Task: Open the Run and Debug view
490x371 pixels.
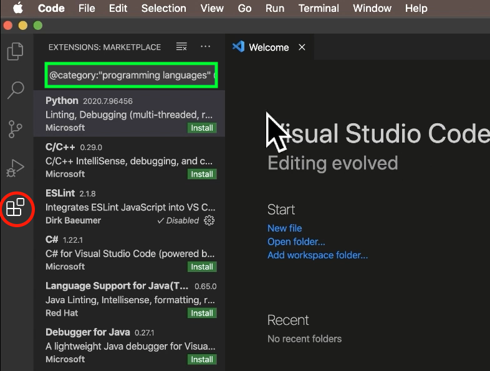Action: point(16,168)
